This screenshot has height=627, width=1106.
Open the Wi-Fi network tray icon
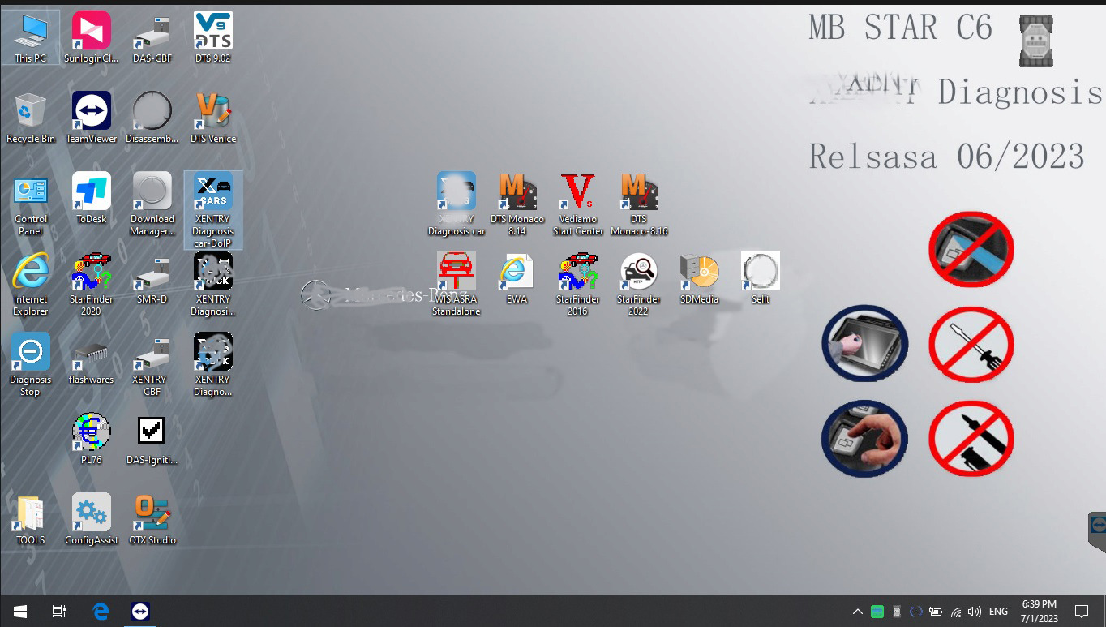point(956,612)
